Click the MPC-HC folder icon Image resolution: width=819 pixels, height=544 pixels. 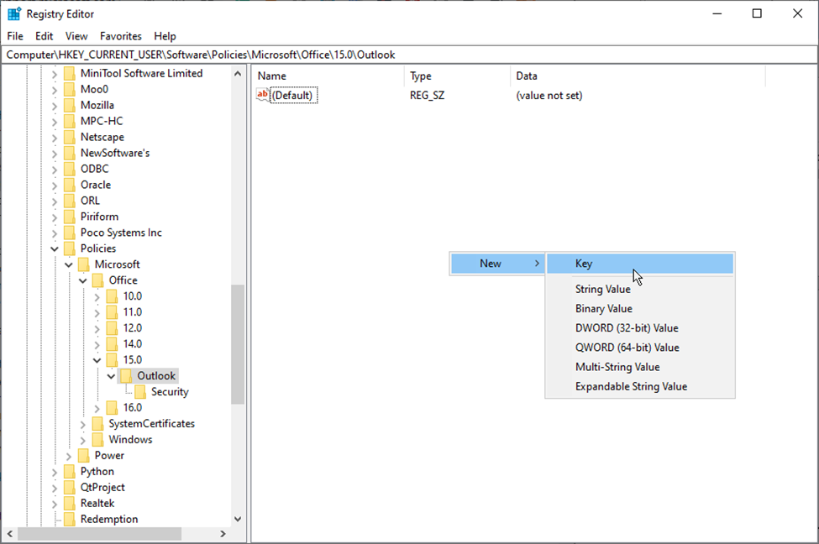click(x=70, y=121)
